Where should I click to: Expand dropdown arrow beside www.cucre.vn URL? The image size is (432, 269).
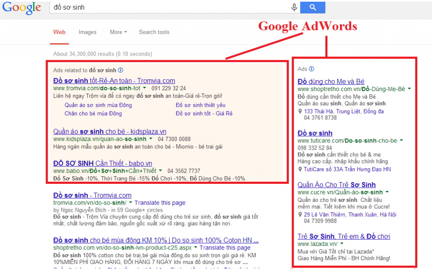(x=387, y=192)
